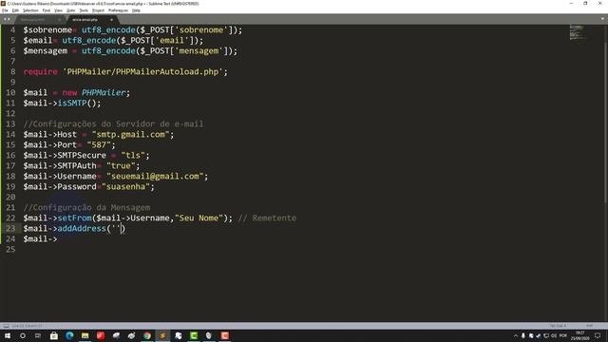Screen dimensions: 608x342
Task: Open the clock and date flyout
Action: point(580,335)
